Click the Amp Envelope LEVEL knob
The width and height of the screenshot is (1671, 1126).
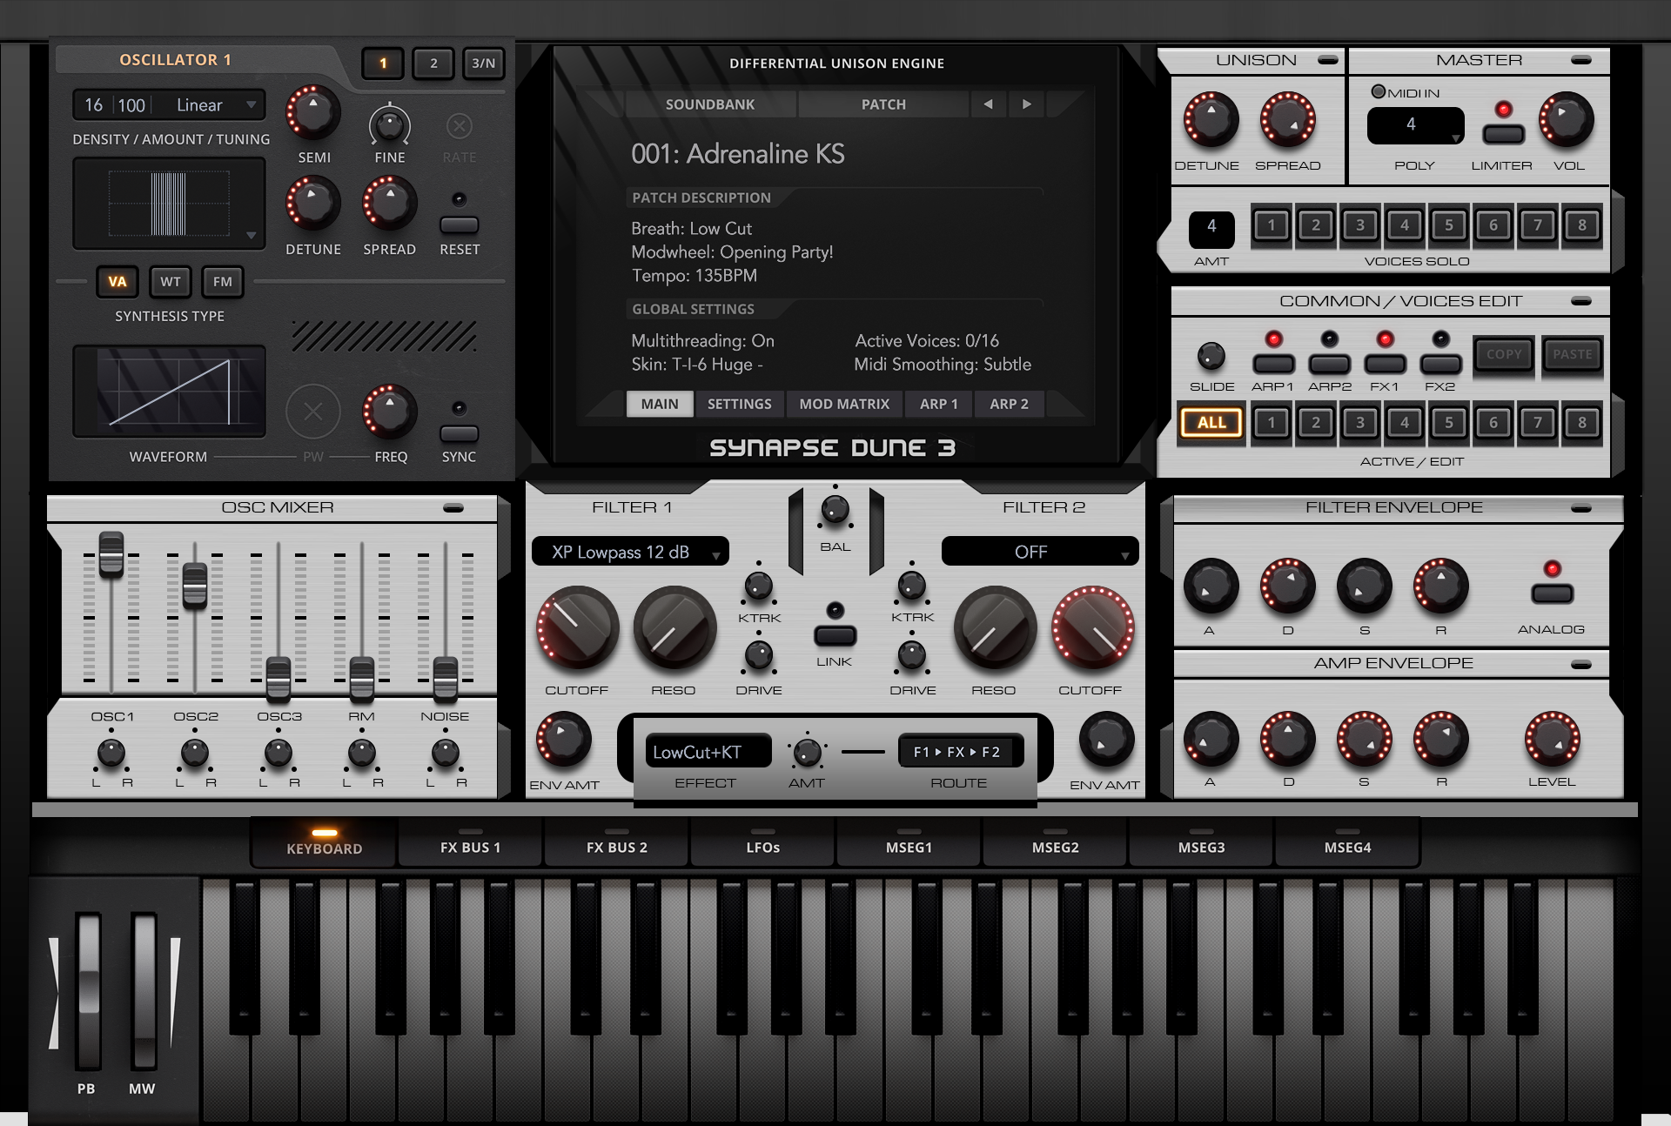(x=1552, y=740)
